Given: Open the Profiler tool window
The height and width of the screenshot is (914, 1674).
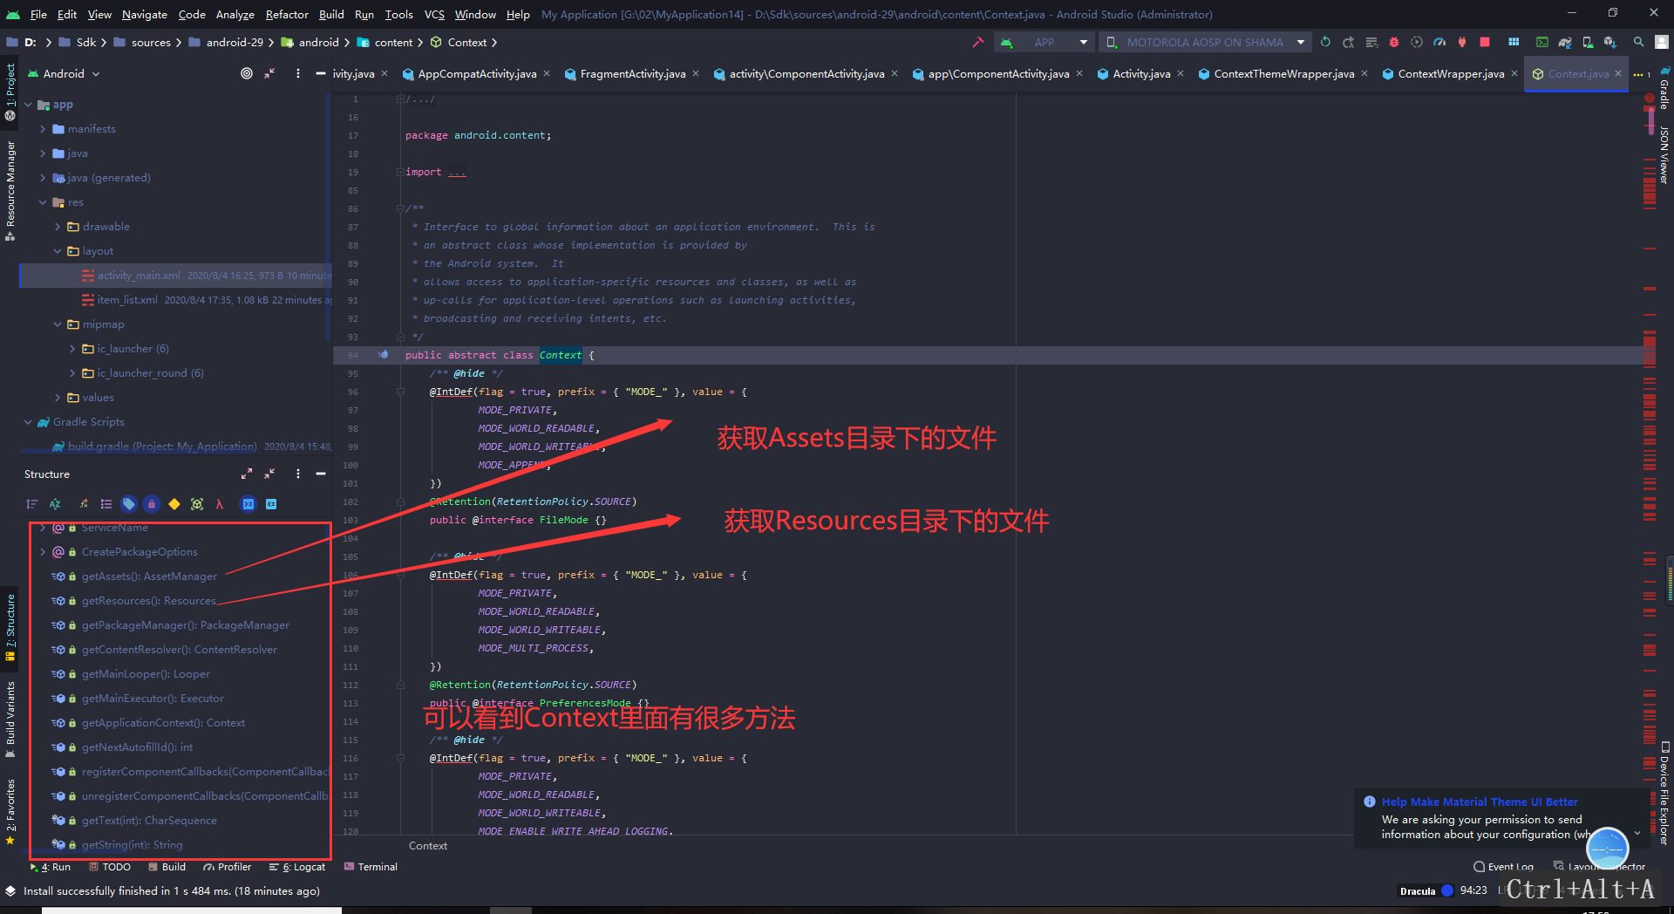Looking at the screenshot, I should (228, 867).
